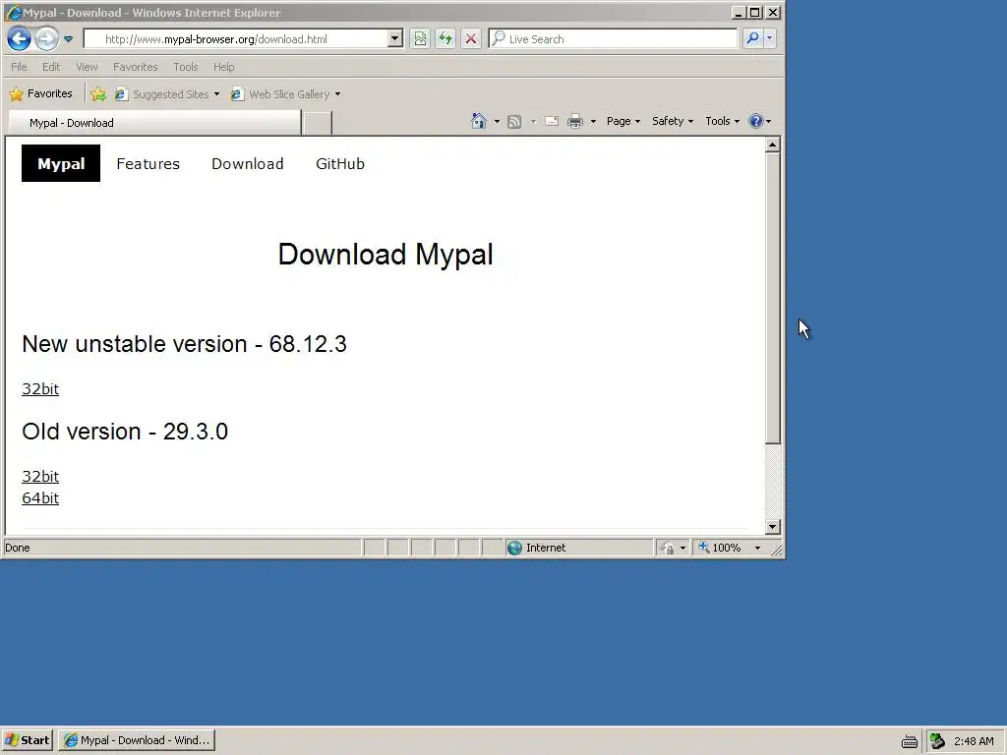Toggle the Compatibility View icon
Image resolution: width=1007 pixels, height=755 pixels.
pyautogui.click(x=420, y=39)
